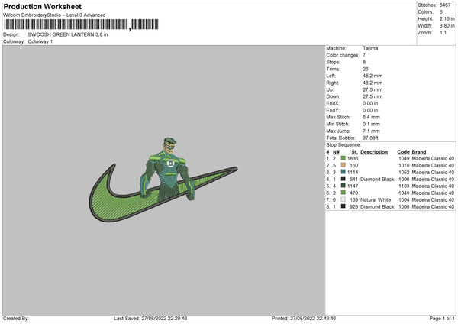Click design name 'SWOOSH GREEN LANTERN 3,8 in'
This screenshot has height=324, width=458.
68,34
